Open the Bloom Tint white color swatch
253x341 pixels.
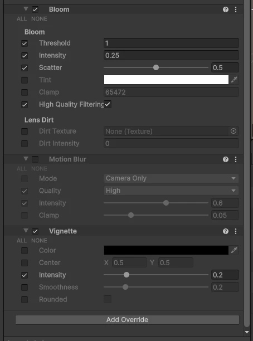pos(166,80)
